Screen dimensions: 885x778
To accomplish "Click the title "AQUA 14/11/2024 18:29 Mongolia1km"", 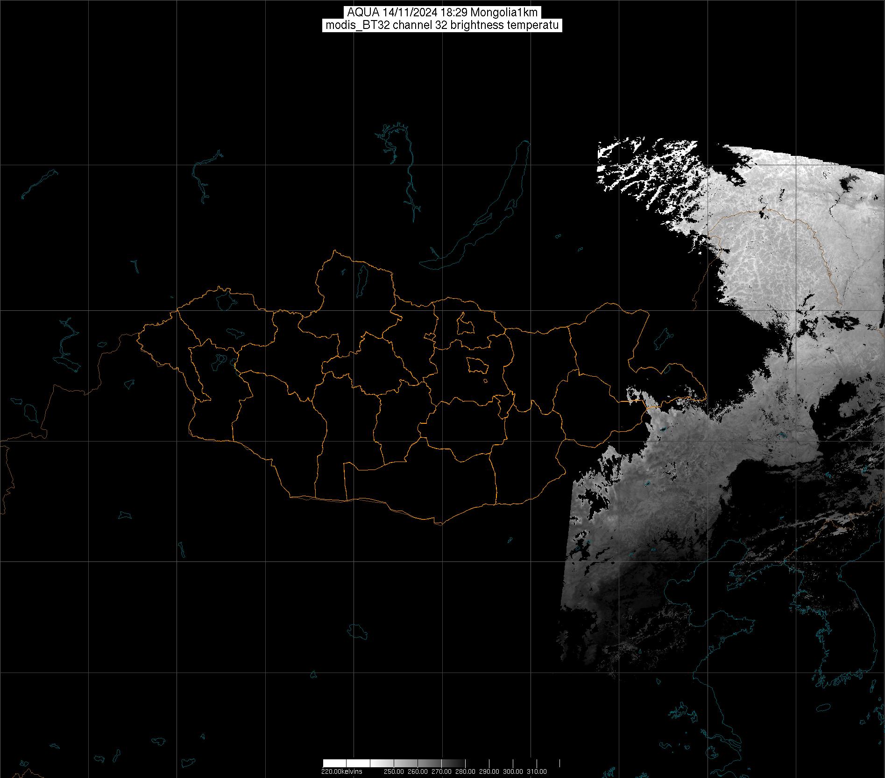I will pyautogui.click(x=442, y=13).
